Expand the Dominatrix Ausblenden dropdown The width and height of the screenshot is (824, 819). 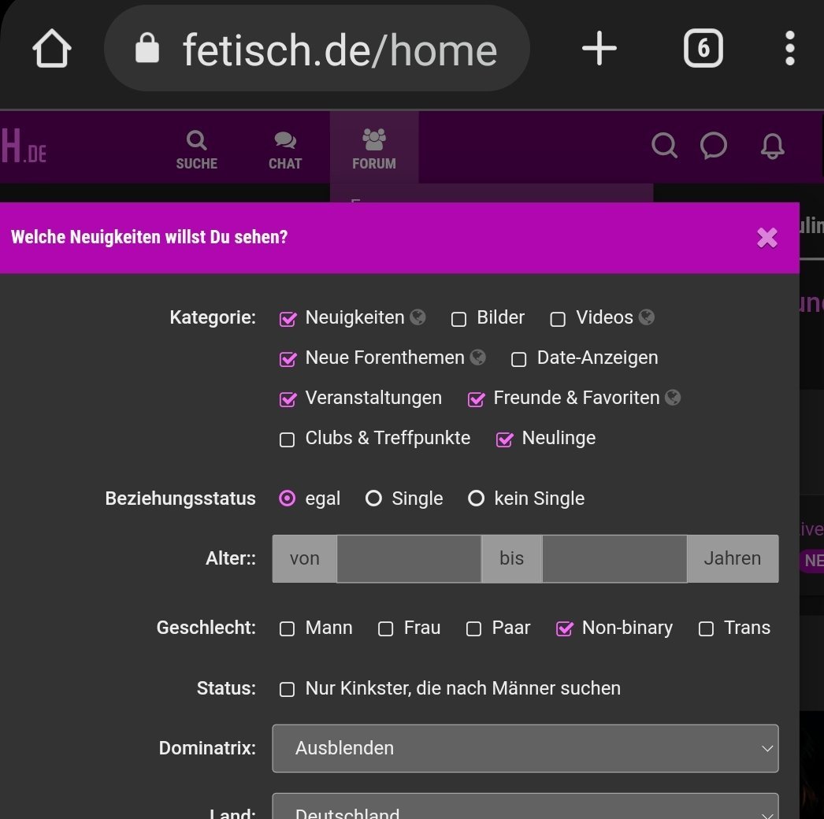pos(525,748)
